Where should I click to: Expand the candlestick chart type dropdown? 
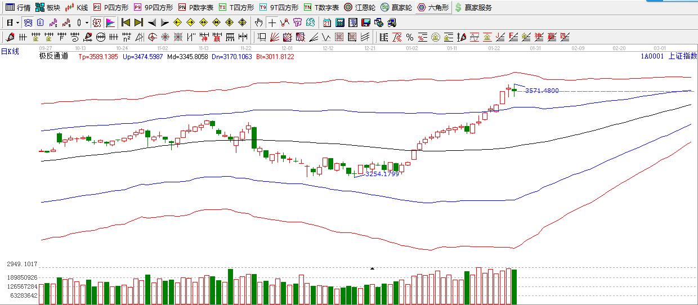tap(87, 23)
